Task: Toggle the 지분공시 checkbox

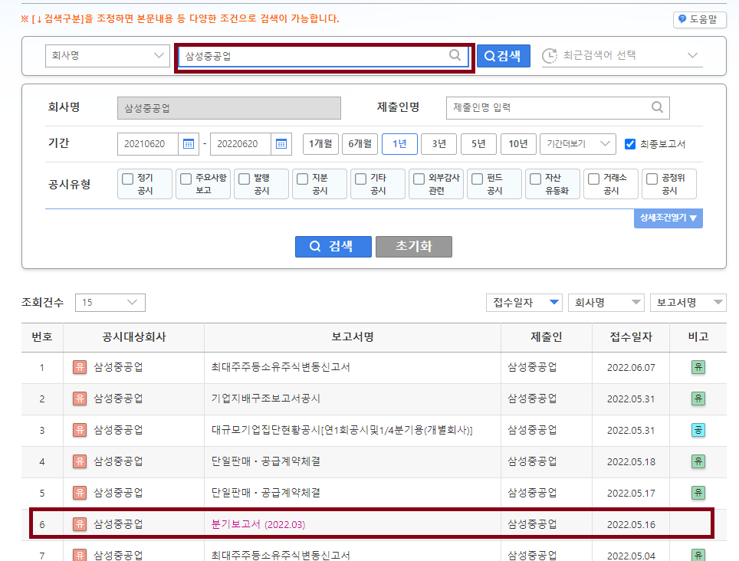Action: (x=303, y=179)
